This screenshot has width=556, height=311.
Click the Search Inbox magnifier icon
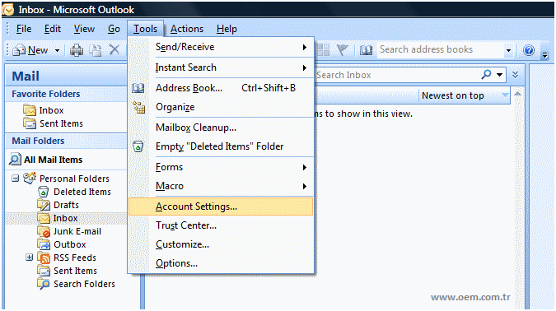point(486,74)
